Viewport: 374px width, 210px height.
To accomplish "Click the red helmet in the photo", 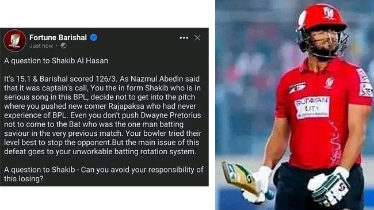I will pos(322,19).
